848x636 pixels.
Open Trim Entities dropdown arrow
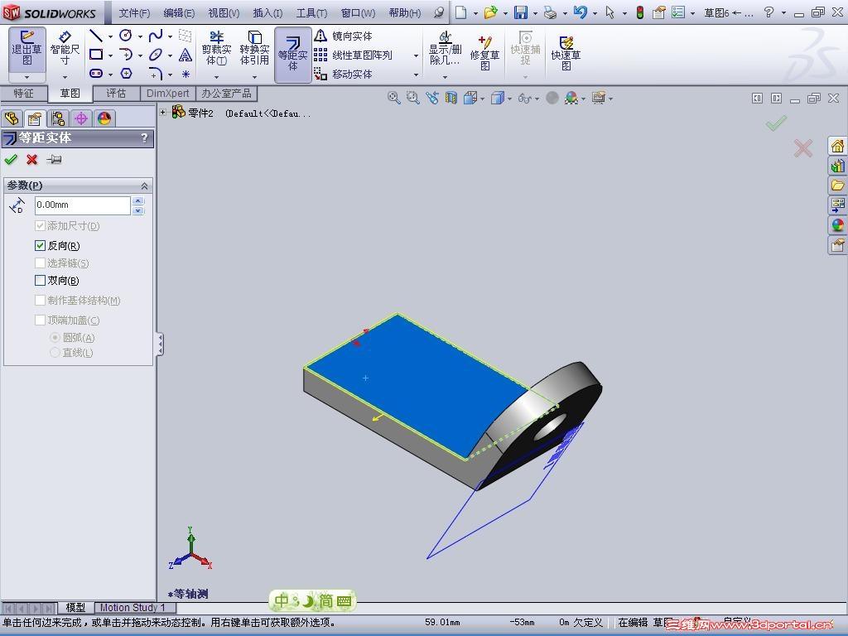click(x=216, y=76)
